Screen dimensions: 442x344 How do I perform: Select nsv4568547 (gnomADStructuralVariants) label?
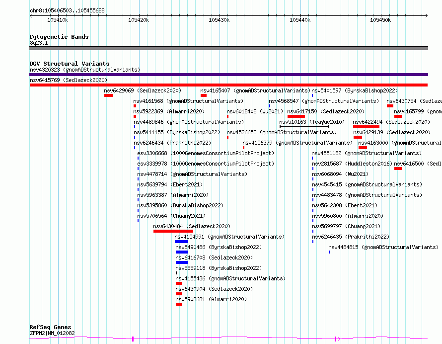point(324,101)
